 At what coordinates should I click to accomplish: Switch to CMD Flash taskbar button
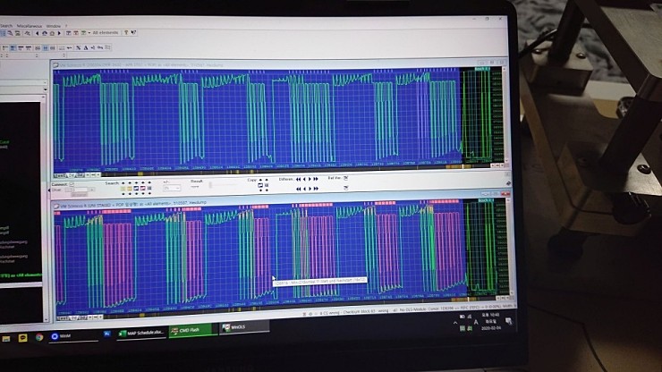(x=192, y=331)
